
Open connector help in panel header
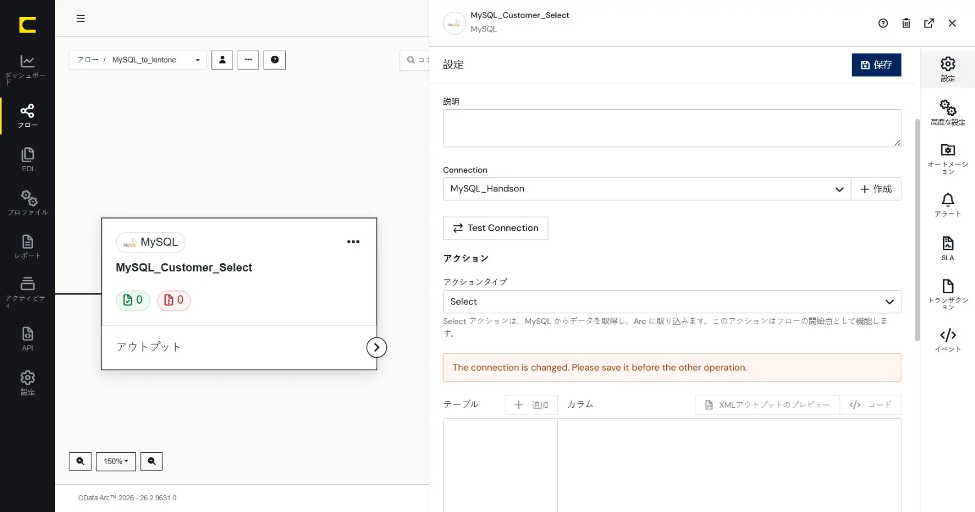(883, 23)
